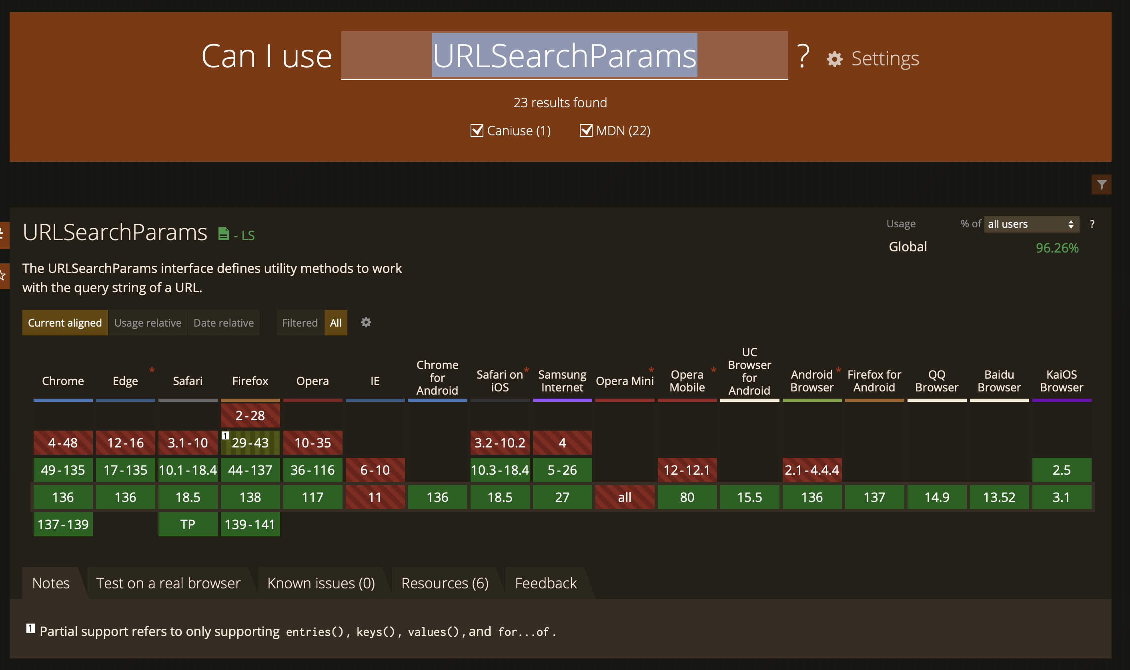1130x670 pixels.
Task: Select Usage relative view button
Action: tap(148, 323)
